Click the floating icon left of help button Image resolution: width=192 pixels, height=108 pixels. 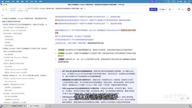click(x=182, y=98)
